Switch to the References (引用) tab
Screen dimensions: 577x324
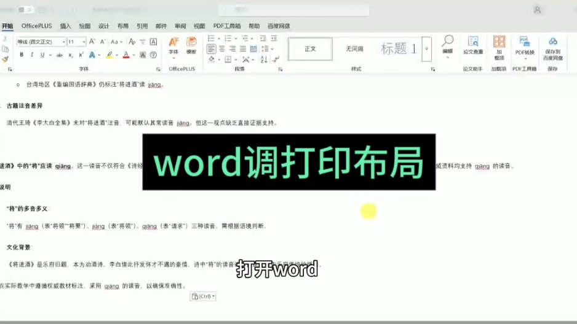click(x=142, y=26)
